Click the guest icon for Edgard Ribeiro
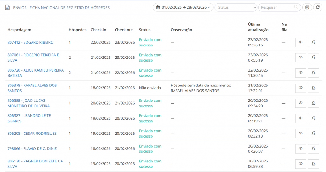 [313, 42]
